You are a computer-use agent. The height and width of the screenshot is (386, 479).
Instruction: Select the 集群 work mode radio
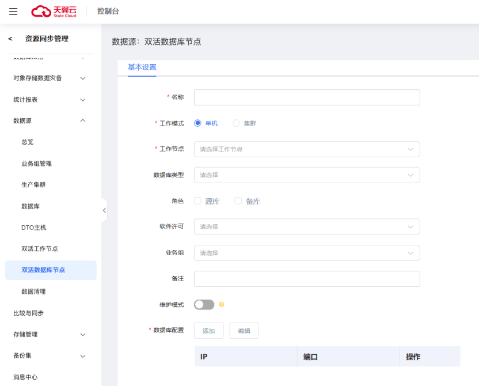click(x=236, y=123)
